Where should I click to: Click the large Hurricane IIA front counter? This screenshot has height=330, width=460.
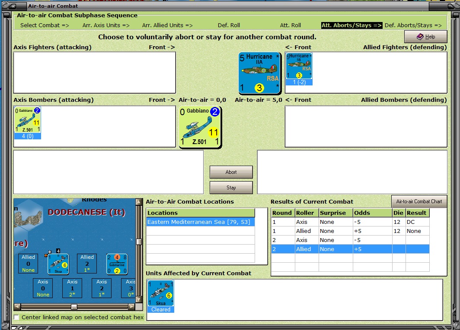coord(260,73)
